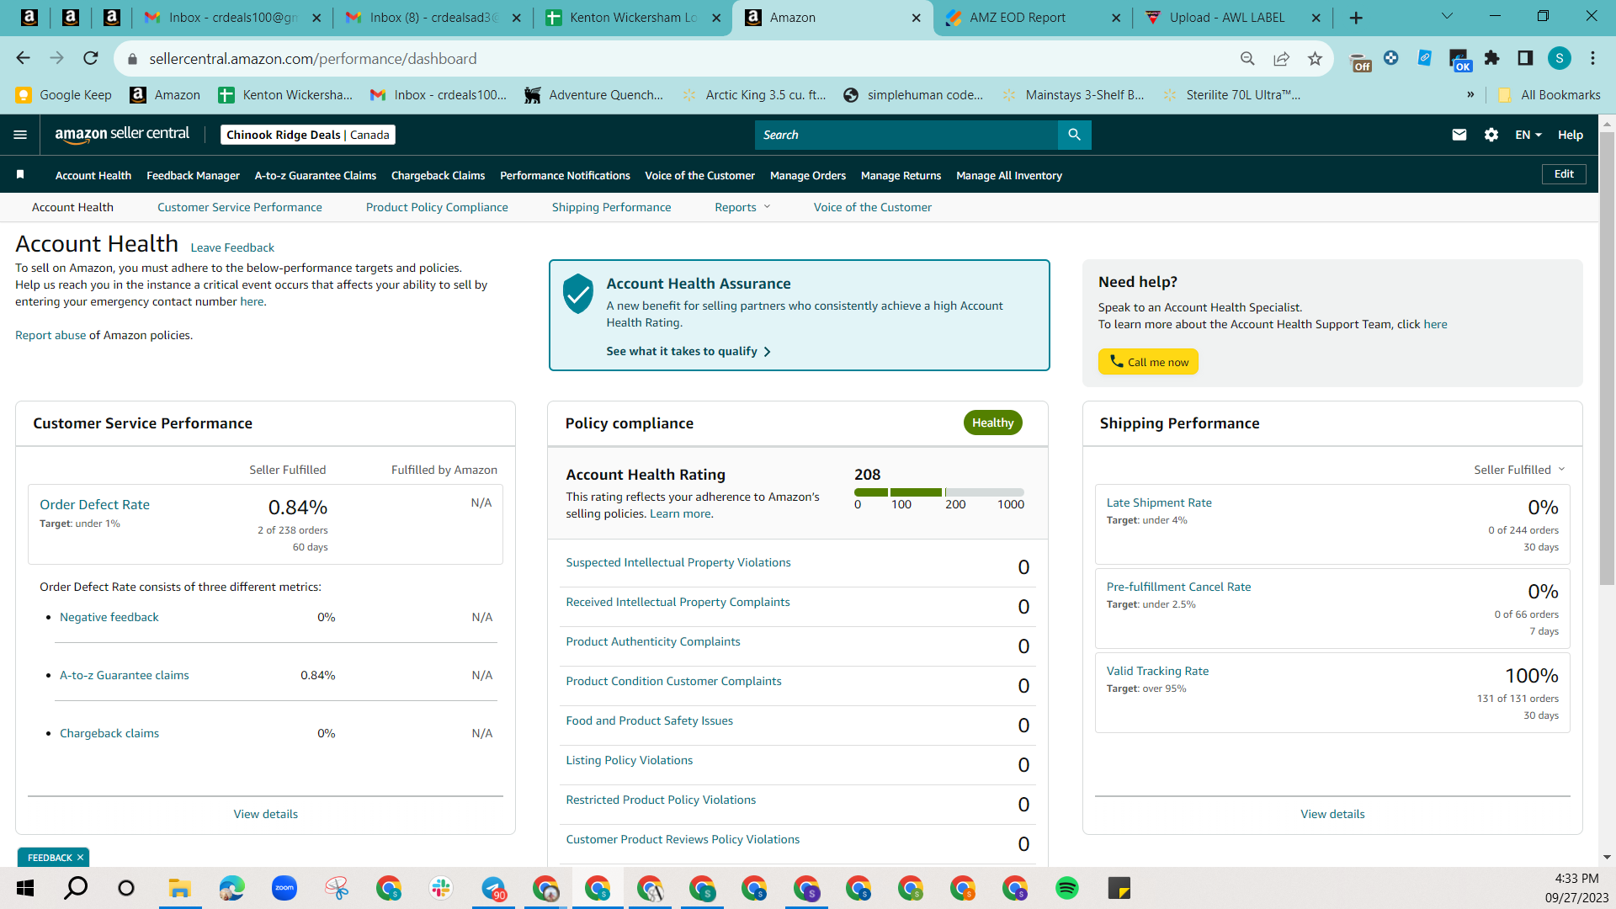1616x909 pixels.
Task: Click the share page icon in address bar
Action: click(1281, 58)
